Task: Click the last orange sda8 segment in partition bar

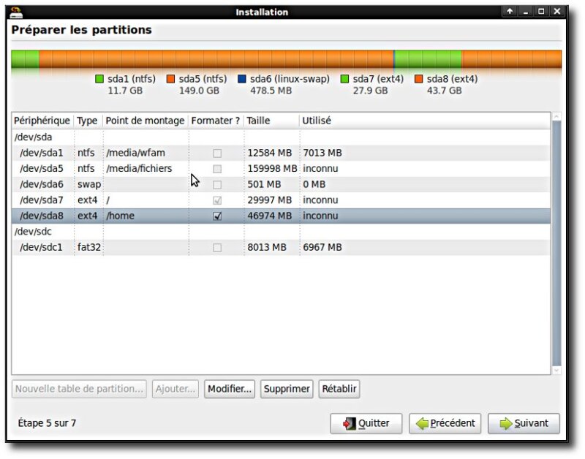Action: (511, 59)
